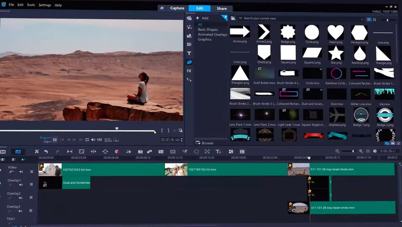Open the Sound Mixer icon in the toolbar

pos(128,151)
